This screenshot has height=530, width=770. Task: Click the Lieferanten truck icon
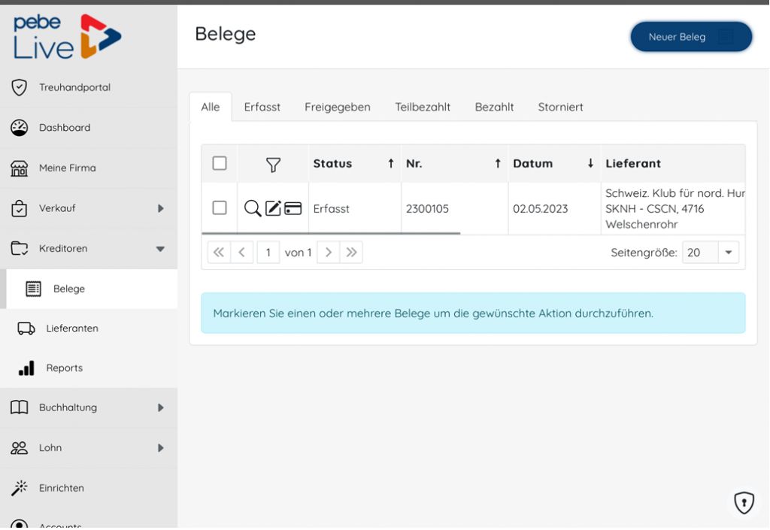click(x=26, y=329)
